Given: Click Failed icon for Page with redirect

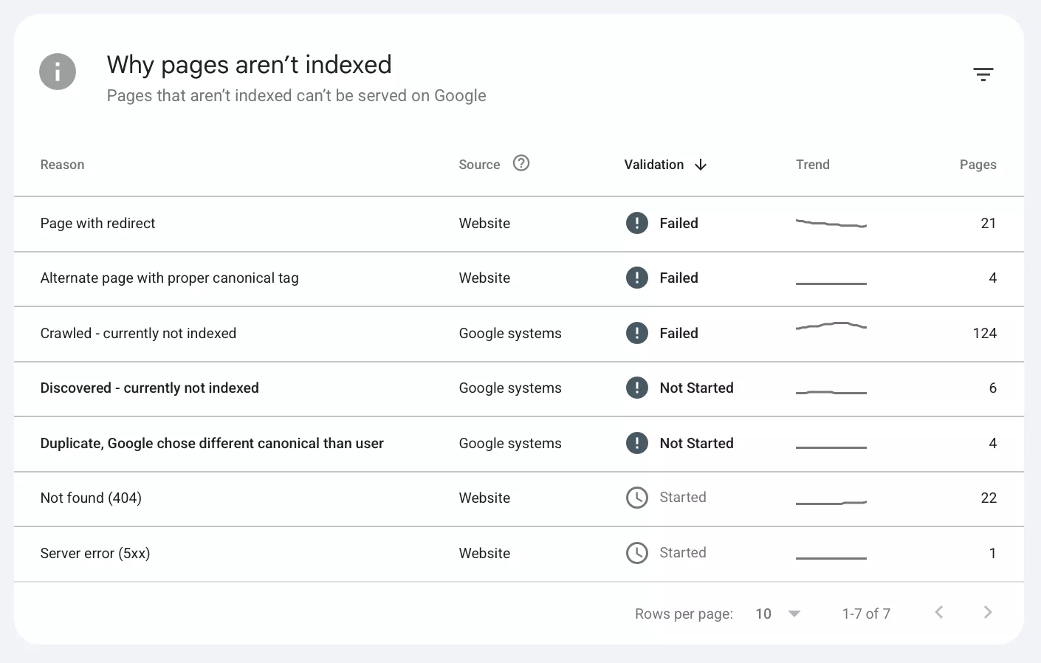Looking at the screenshot, I should click(x=637, y=223).
